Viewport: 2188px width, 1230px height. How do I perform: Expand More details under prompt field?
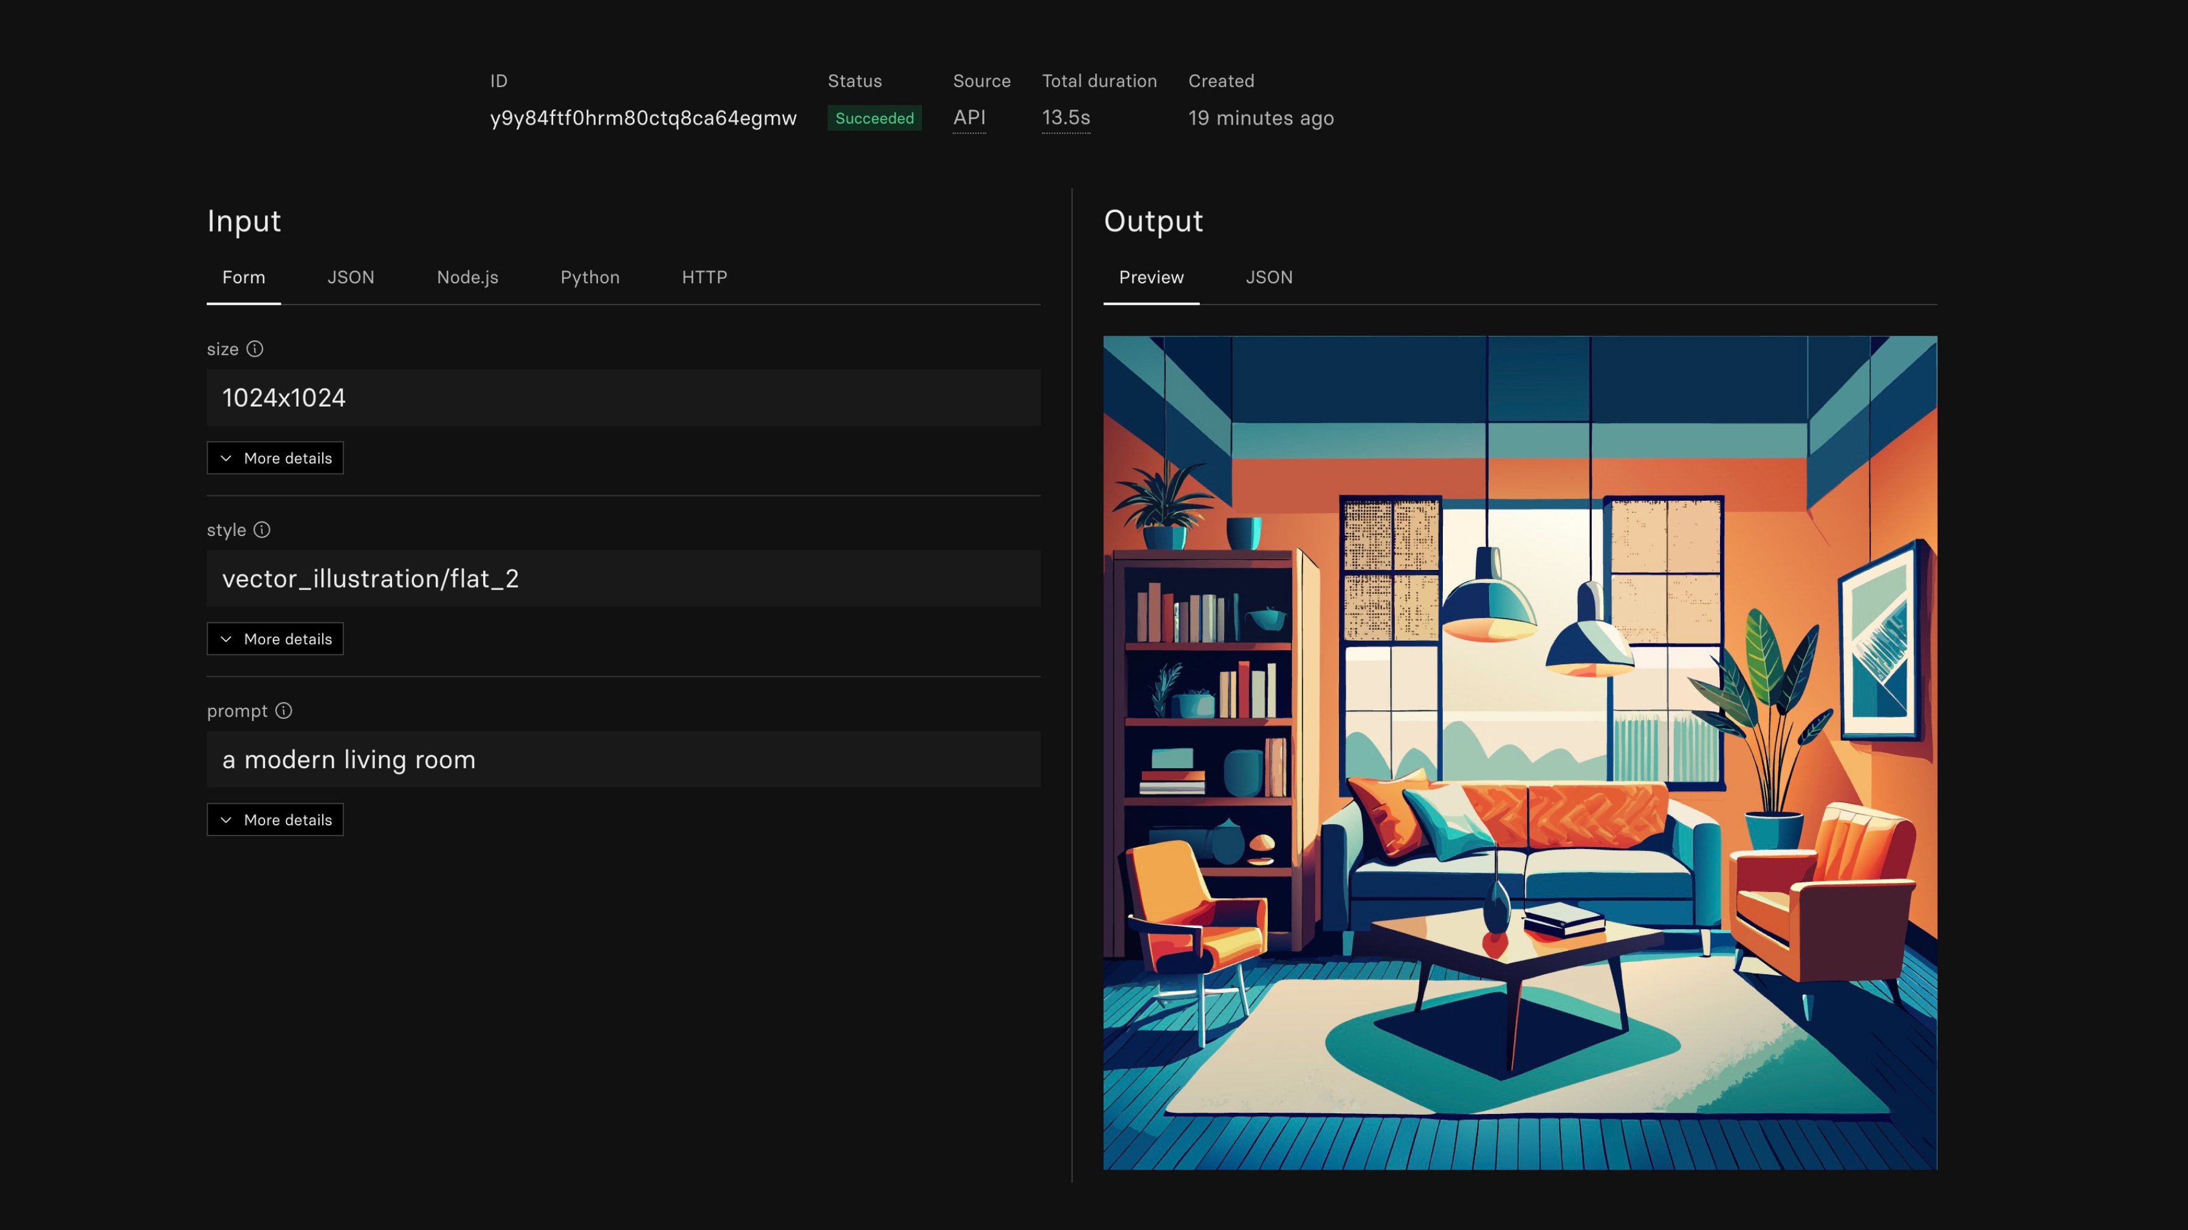click(x=275, y=820)
